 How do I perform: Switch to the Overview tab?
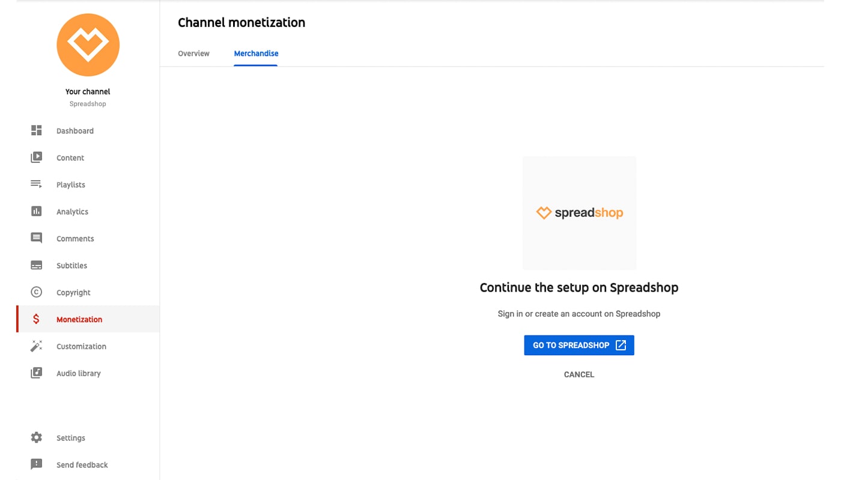[193, 53]
